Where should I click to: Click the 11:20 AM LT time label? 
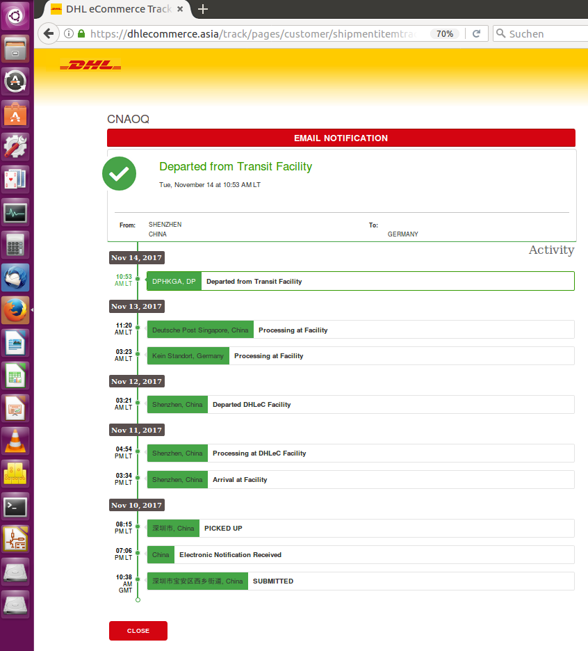click(x=124, y=329)
